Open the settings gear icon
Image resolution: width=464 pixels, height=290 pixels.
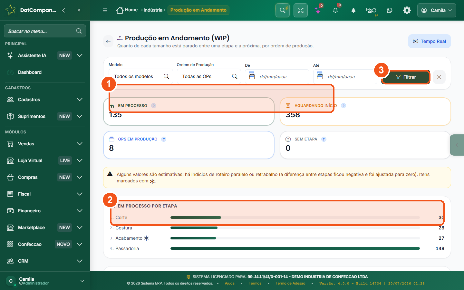pyautogui.click(x=407, y=10)
